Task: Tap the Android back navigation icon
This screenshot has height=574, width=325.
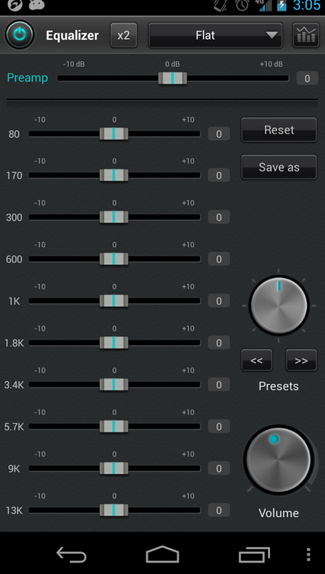Action: [x=71, y=555]
